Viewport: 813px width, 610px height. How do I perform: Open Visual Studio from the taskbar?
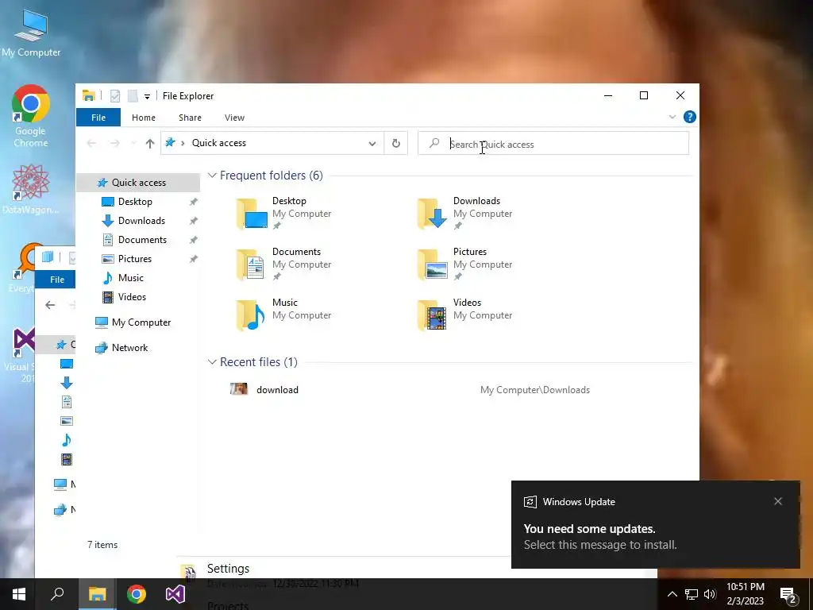click(x=175, y=594)
